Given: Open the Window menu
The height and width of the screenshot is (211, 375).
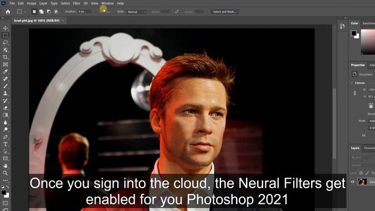Looking at the screenshot, I should pos(107,4).
